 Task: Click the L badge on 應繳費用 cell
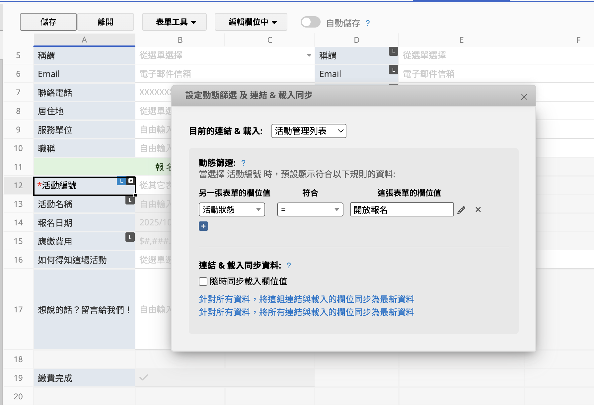tap(130, 237)
